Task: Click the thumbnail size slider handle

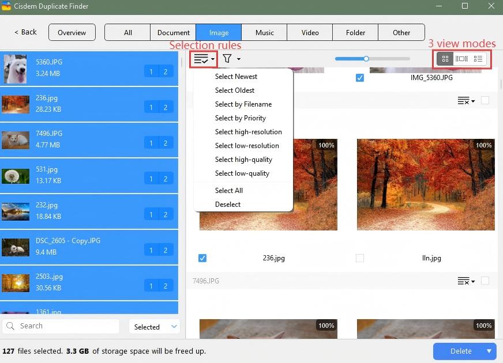Action: coord(366,58)
